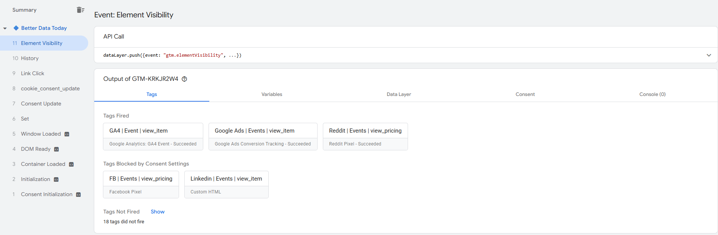718x235 pixels.
Task: Open Linkedin | Events | view_item blocked tag
Action: [x=226, y=184]
